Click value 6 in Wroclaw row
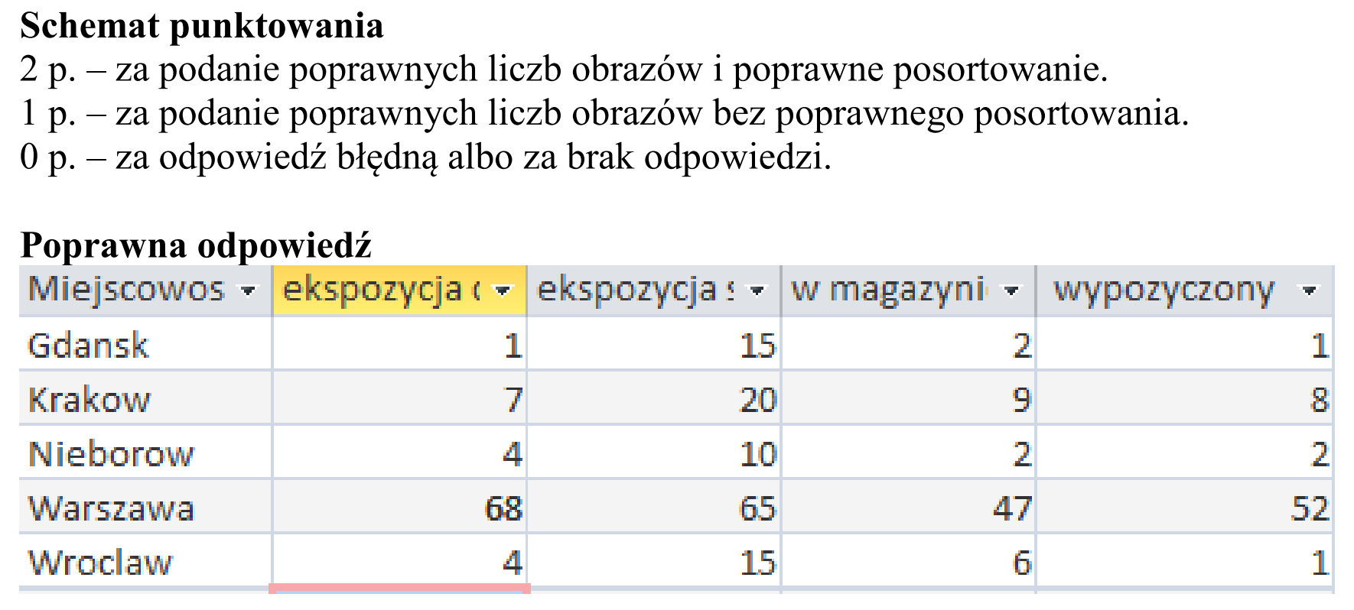1354x610 pixels. (x=1022, y=563)
